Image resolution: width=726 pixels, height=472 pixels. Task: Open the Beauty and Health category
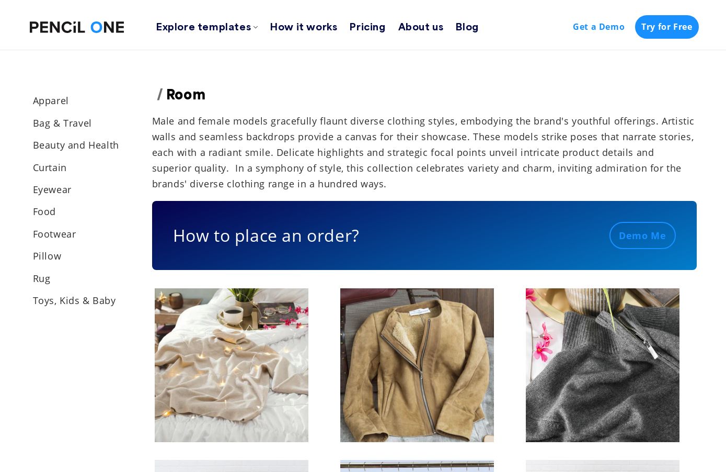[76, 145]
